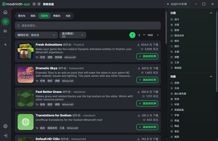Click the briefcase icon beside 工具
This screenshot has width=218, height=141.
(x=172, y=62)
